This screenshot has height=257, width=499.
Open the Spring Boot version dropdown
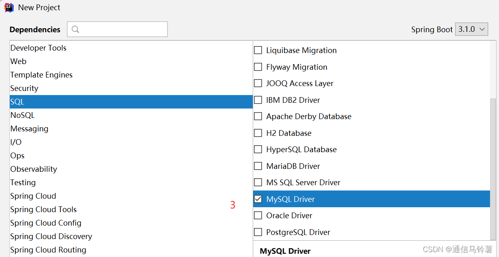pyautogui.click(x=471, y=29)
